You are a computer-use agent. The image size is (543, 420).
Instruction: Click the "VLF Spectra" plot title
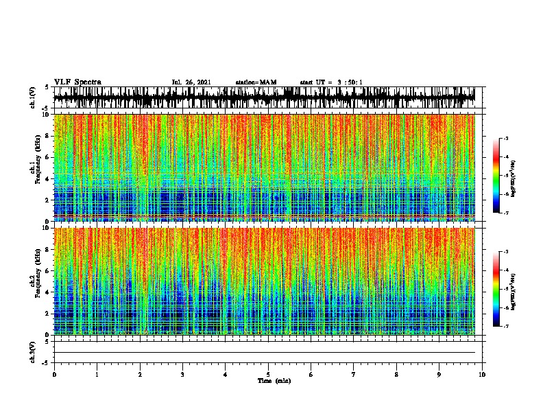(77, 82)
